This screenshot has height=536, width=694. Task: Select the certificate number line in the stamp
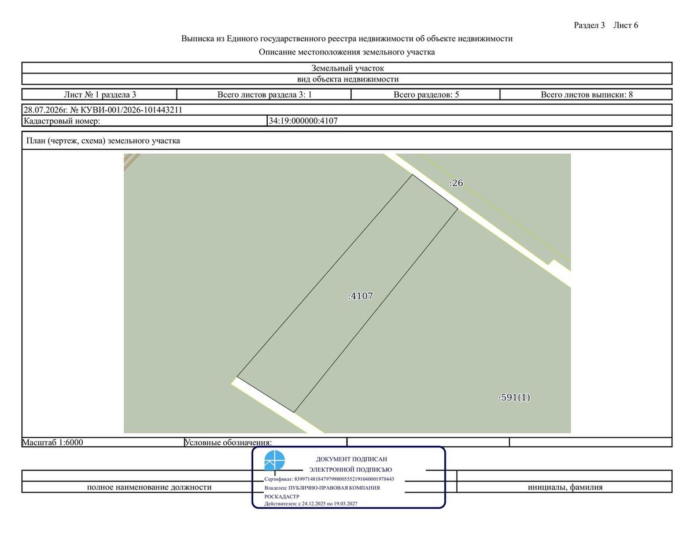tap(329, 479)
